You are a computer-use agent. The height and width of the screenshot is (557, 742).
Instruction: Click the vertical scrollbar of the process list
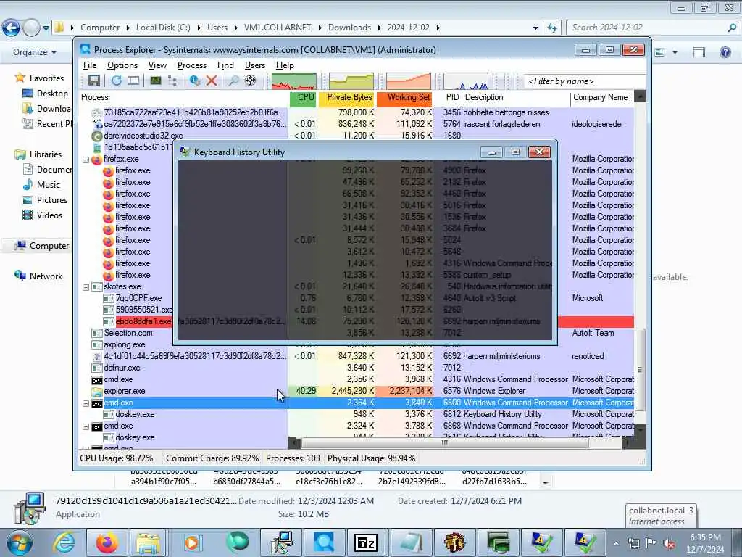click(640, 369)
